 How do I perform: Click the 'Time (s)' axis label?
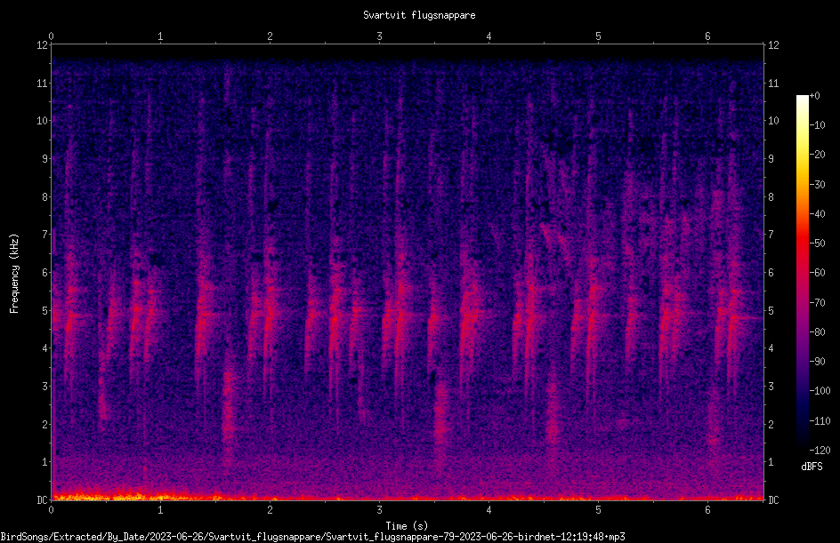407,526
